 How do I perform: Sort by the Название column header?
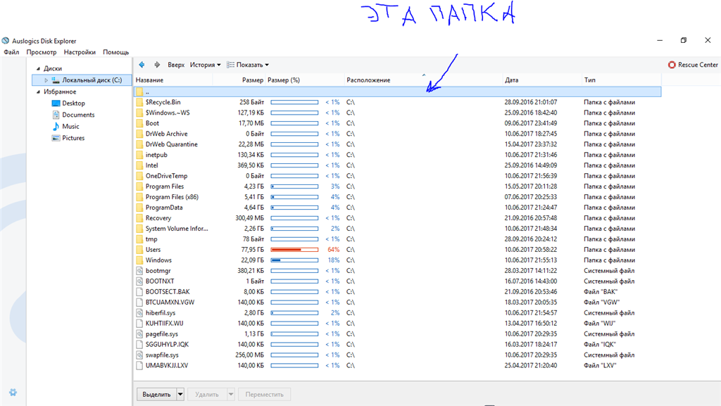173,80
